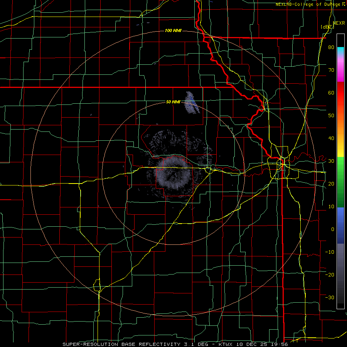Click the KTWX 10 DEC 25 19:56 timestamp
Screen dimensions: 347x347
253,344
